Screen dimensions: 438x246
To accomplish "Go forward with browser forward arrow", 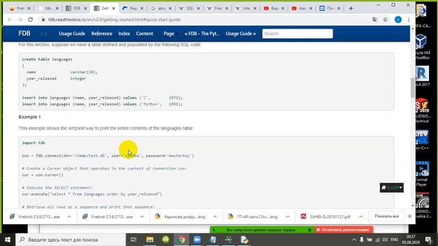I will pyautogui.click(x=20, y=20).
